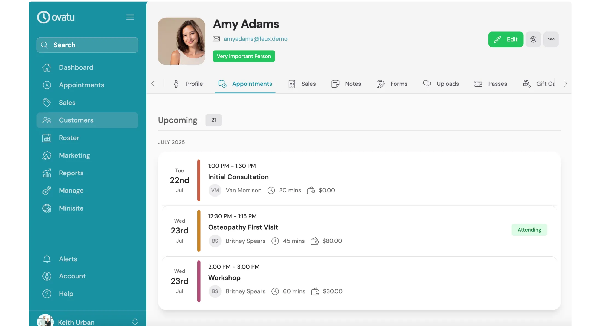The width and height of the screenshot is (602, 326).
Task: Click the swap-customer lock icon next to Edit
Action: click(x=533, y=39)
